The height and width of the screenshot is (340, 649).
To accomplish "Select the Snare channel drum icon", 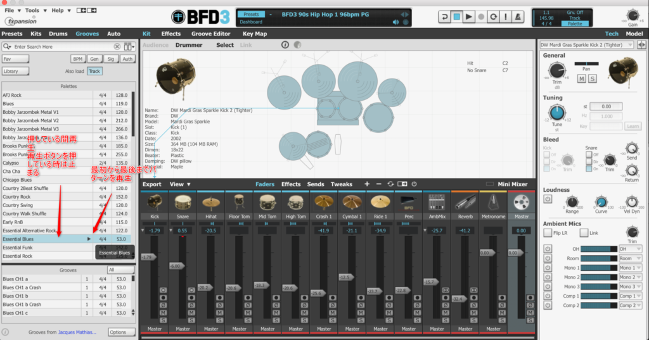I will click(183, 202).
